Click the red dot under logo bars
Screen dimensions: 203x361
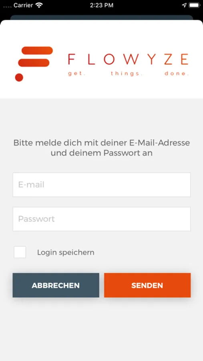click(19, 77)
